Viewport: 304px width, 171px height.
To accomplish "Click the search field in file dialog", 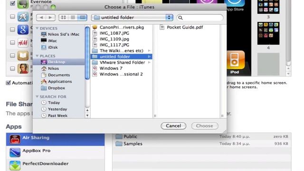I will (200, 18).
